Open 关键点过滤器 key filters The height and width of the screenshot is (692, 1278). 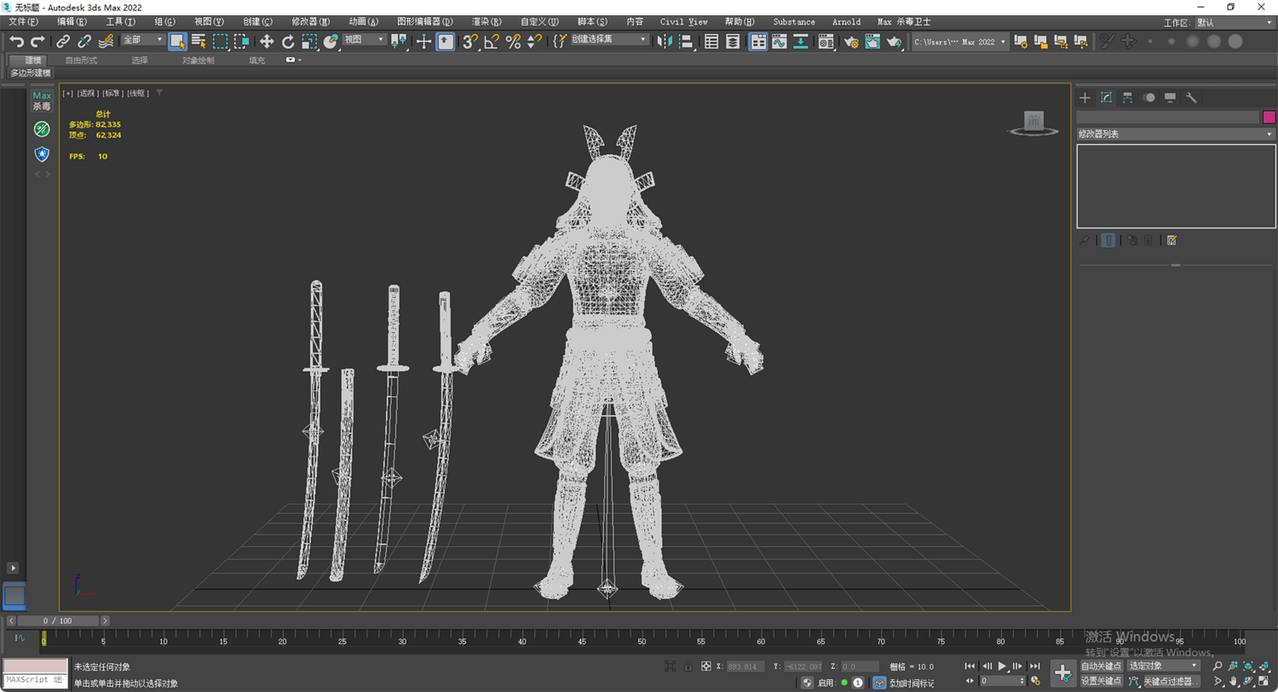coord(1171,681)
